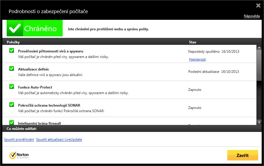Click description Vaše definice virů a spywaru jsou aktuální
The height and width of the screenshot is (166, 264).
coord(50,75)
